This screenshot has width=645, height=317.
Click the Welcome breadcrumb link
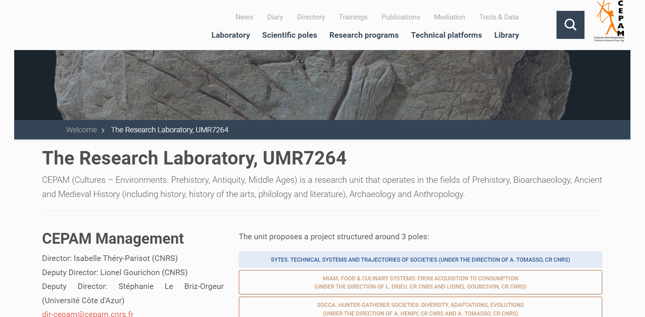click(81, 130)
